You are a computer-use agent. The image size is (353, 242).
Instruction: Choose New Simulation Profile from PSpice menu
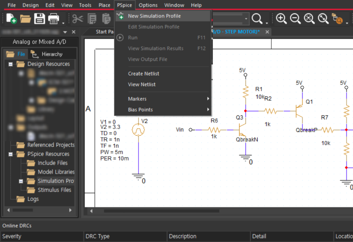[x=163, y=16]
